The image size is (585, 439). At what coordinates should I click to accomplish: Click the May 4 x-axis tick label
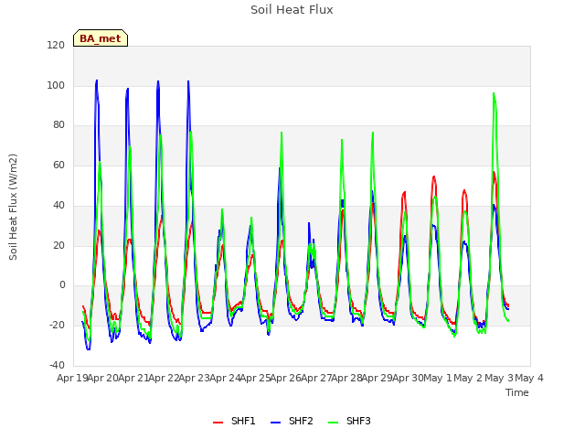529,378
